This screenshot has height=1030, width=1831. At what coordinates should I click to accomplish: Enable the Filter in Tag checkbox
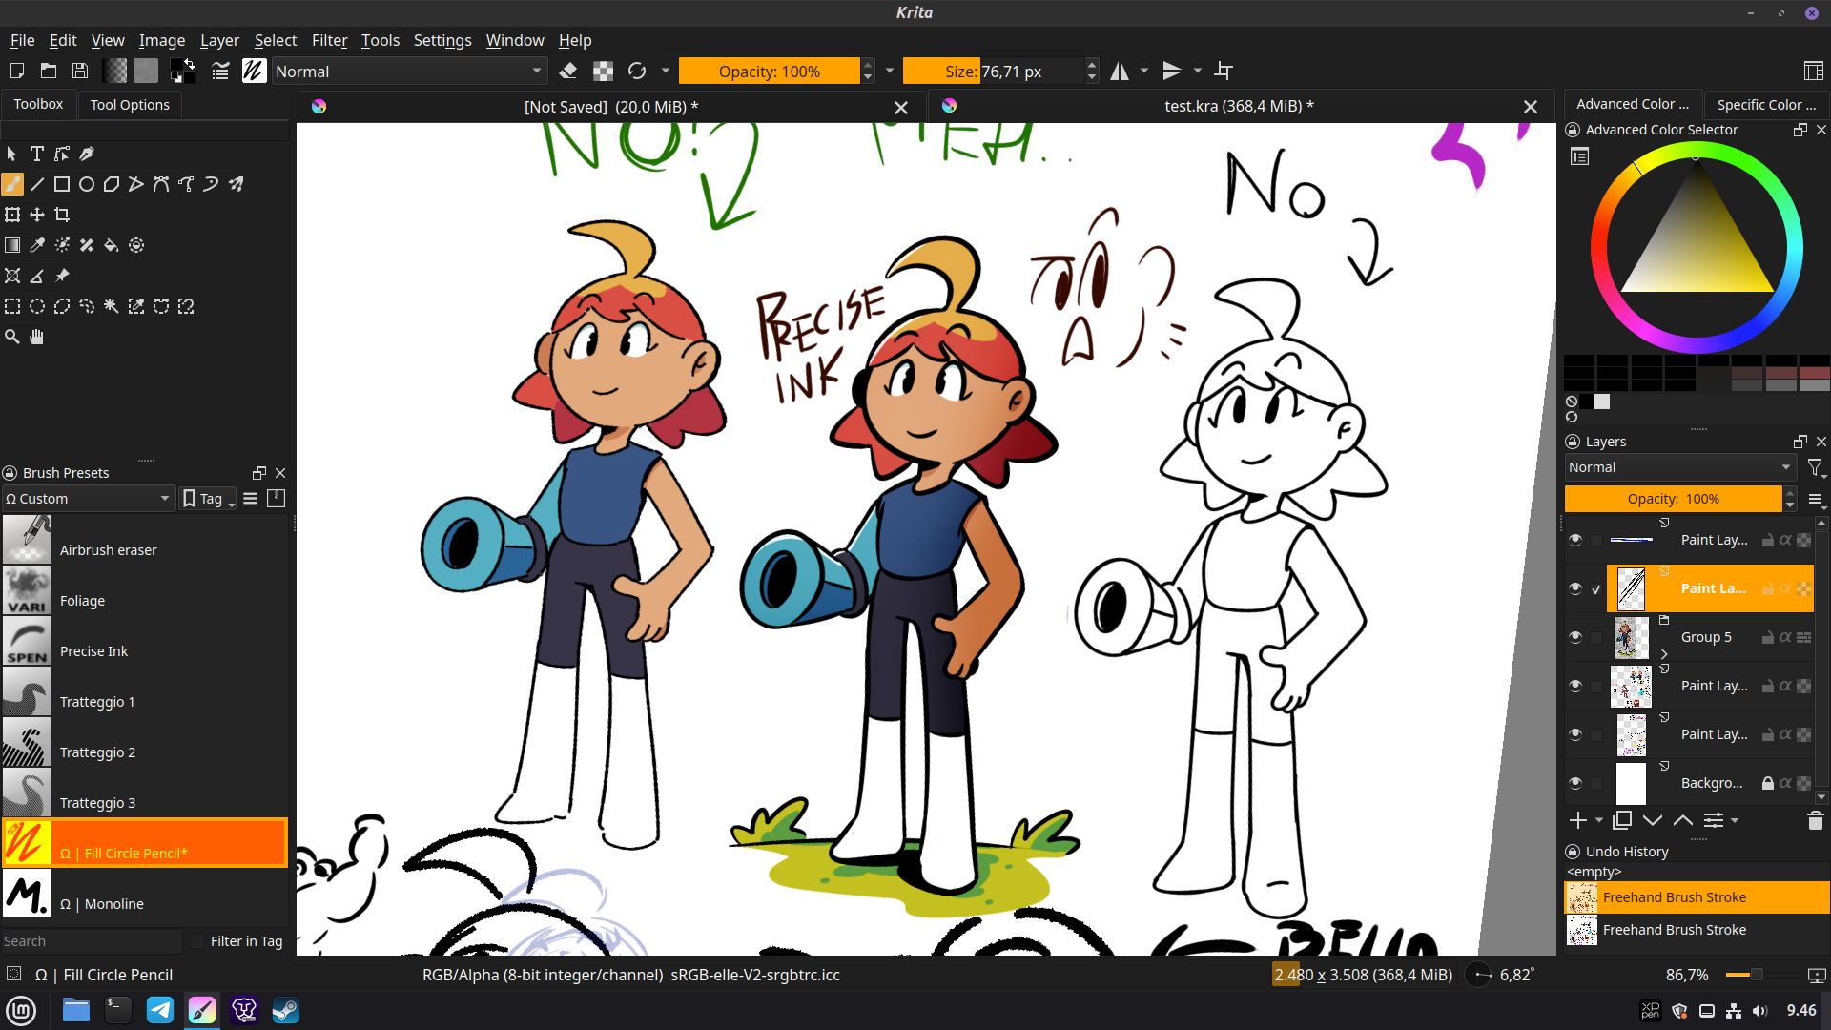[197, 941]
